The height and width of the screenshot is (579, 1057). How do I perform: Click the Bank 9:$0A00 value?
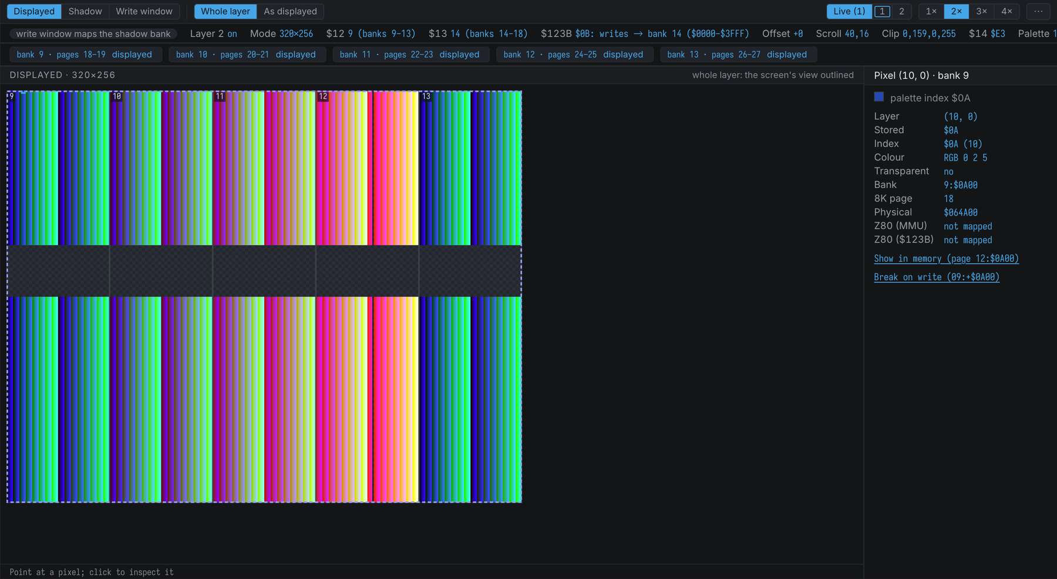(x=961, y=185)
